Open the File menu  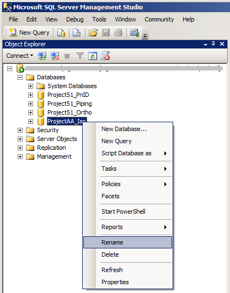[x=13, y=19]
